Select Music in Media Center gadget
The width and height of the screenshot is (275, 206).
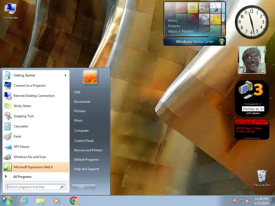point(173,21)
